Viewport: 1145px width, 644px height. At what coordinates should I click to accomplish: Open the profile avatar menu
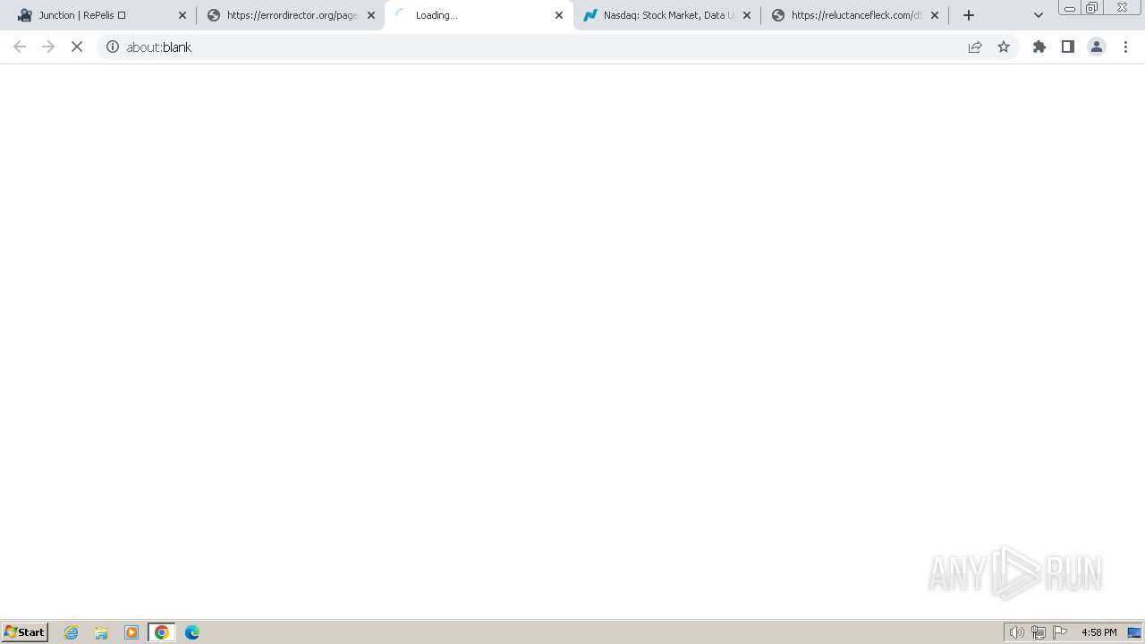tap(1097, 47)
